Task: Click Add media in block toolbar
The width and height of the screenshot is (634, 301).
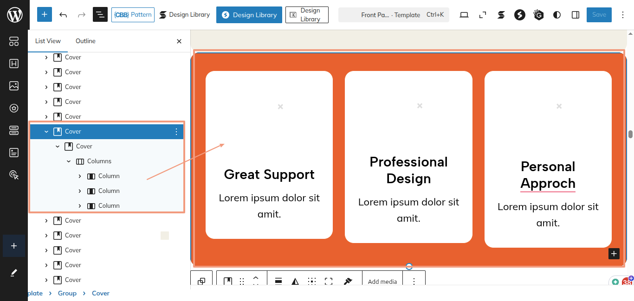Action: pos(382,282)
